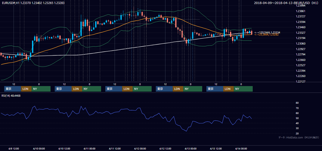Click price axis value 1.22394

pos(301,71)
